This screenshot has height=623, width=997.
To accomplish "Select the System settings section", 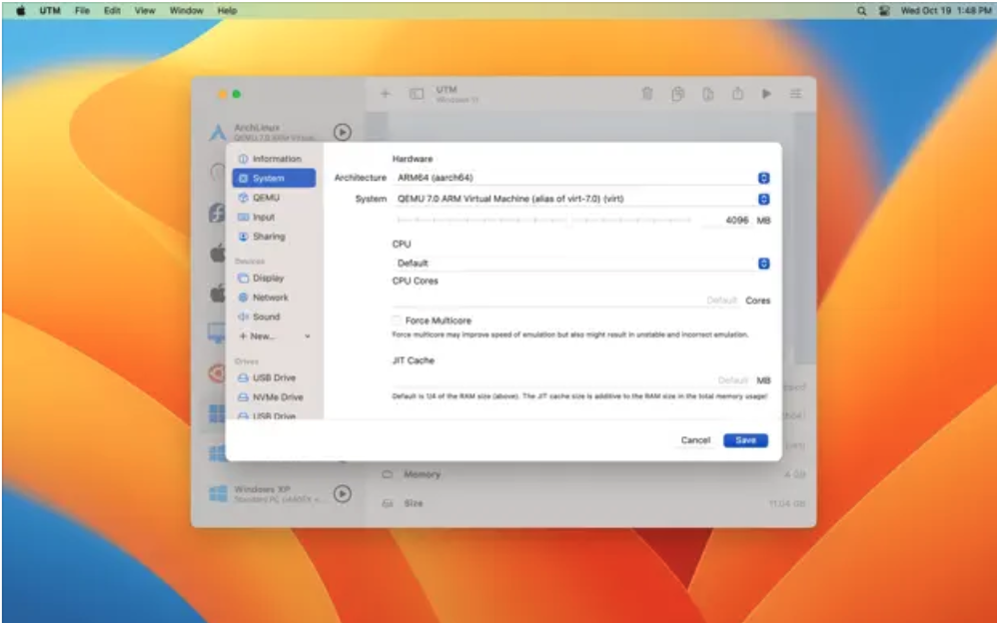I will click(x=274, y=178).
